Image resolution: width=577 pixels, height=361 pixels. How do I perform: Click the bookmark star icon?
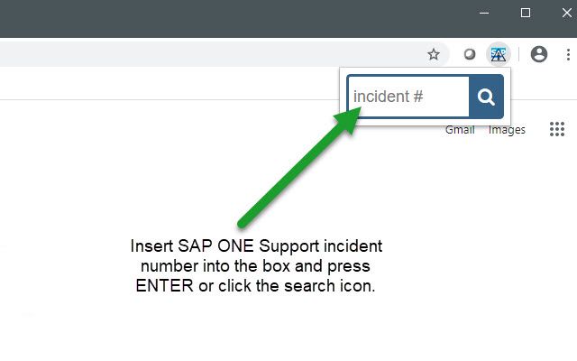tap(434, 54)
